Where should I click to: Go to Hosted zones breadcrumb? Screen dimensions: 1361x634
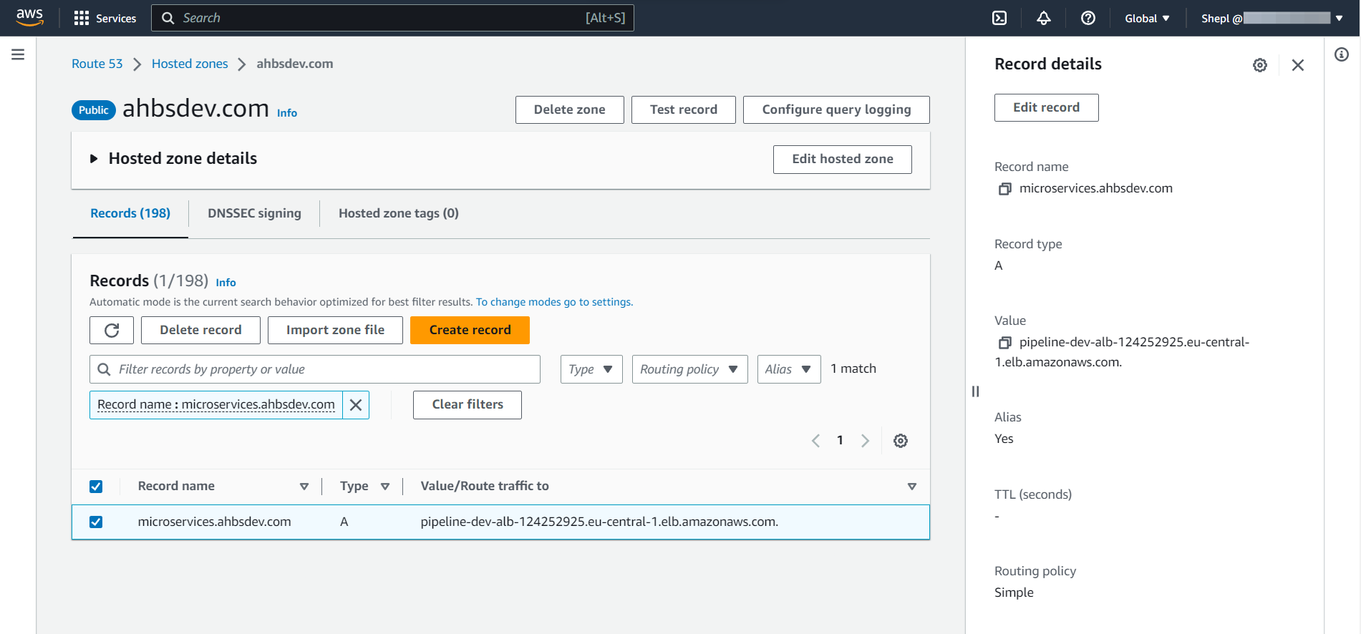(x=190, y=64)
